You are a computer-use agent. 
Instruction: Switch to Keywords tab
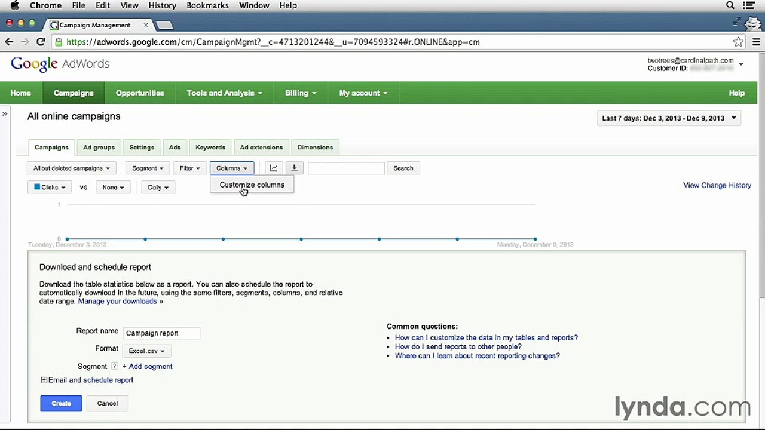[210, 148]
